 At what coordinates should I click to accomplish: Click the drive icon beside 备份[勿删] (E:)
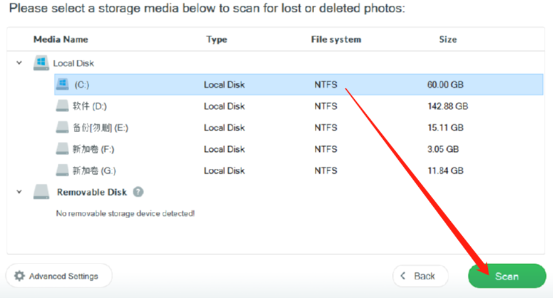tap(62, 128)
